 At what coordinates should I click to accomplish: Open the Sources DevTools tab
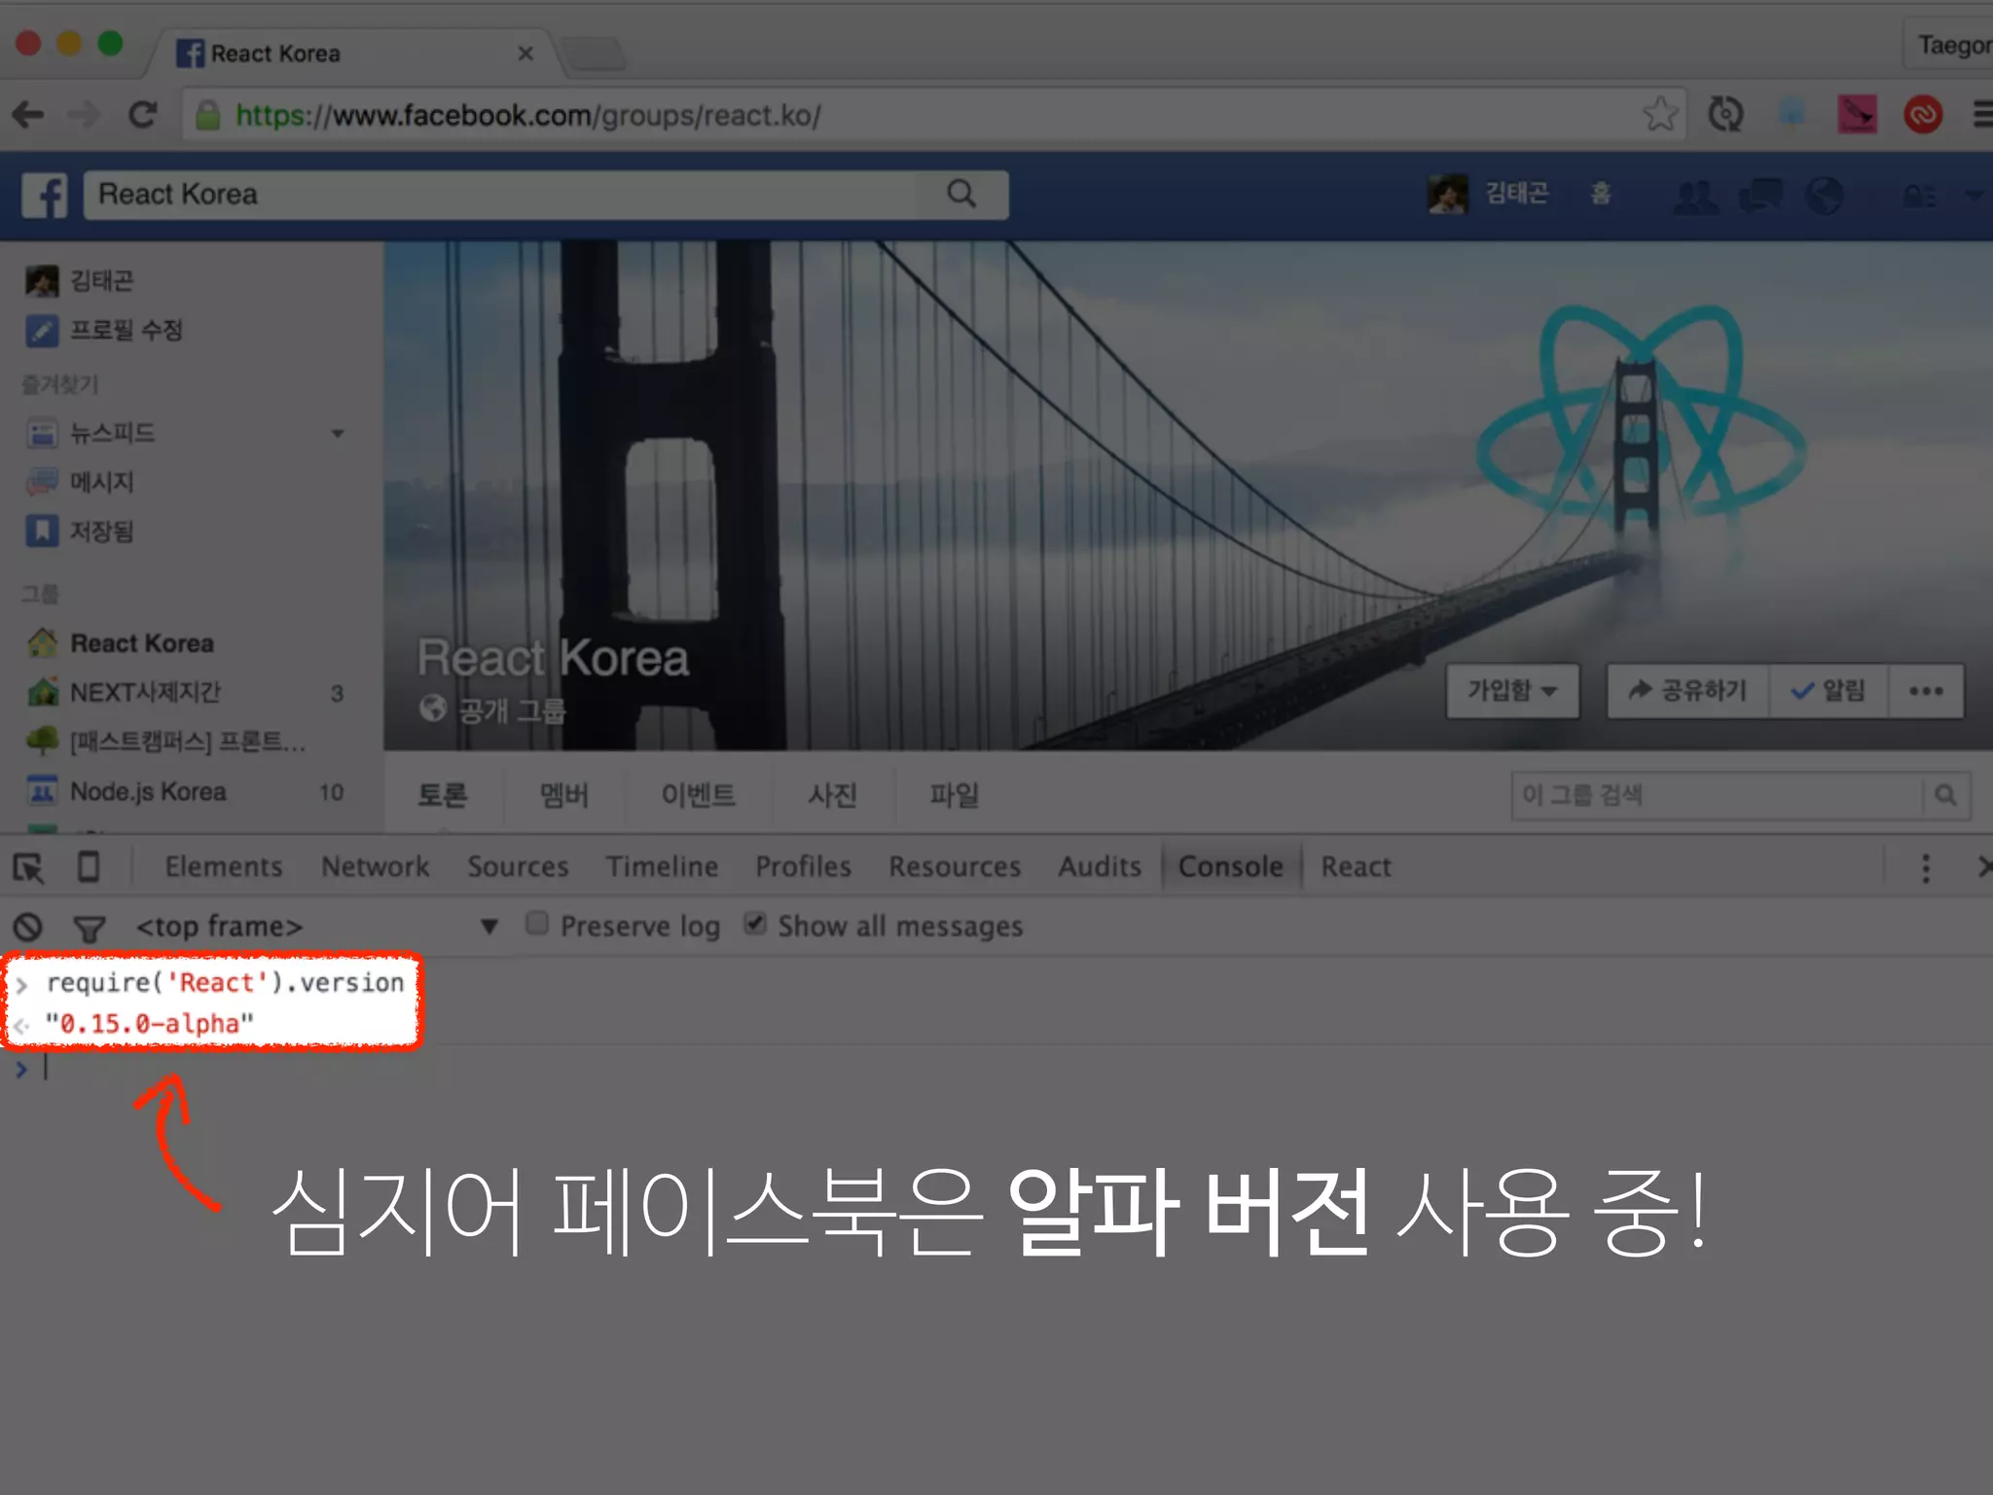pyautogui.click(x=518, y=866)
